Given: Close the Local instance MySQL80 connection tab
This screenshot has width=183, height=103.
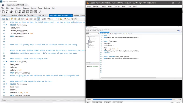Looking at the screenshot, I should [26, 5].
